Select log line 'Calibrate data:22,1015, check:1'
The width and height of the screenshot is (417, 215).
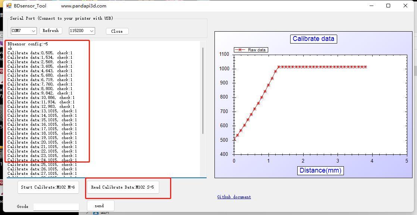point(42,151)
